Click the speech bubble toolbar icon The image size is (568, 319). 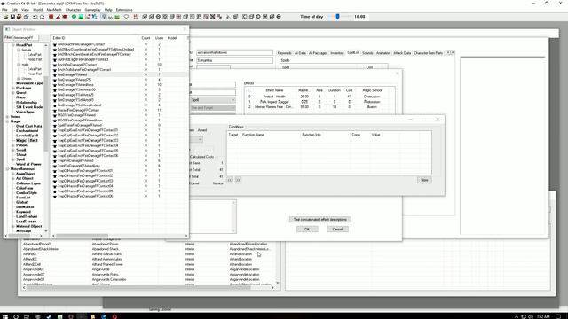[x=126, y=17]
